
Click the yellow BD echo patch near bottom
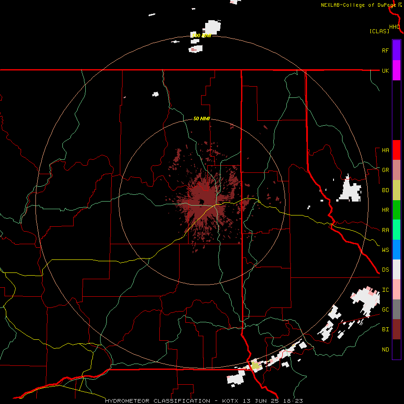click(255, 365)
